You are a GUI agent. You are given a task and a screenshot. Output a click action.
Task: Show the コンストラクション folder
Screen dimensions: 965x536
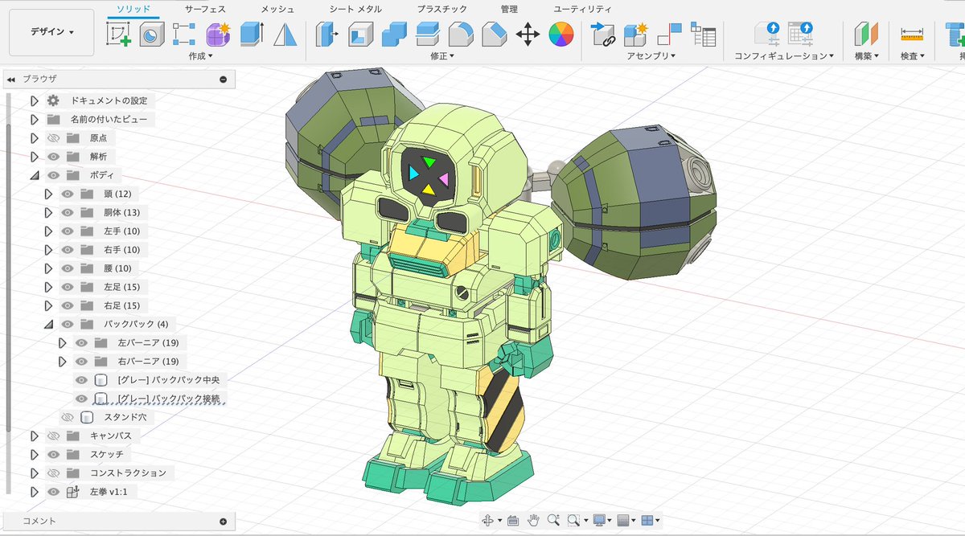(x=54, y=473)
